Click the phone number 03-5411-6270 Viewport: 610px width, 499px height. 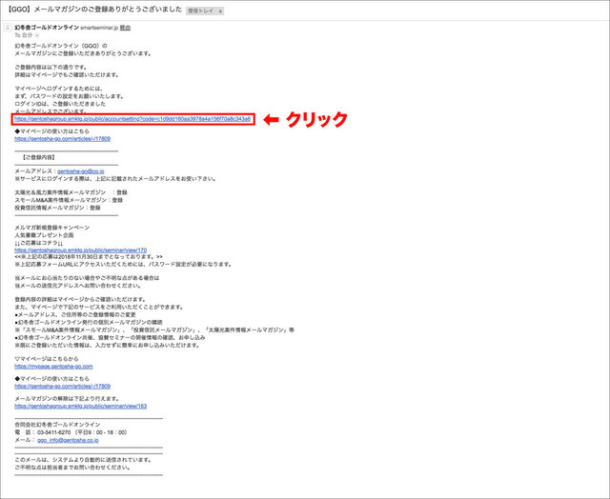(x=61, y=432)
